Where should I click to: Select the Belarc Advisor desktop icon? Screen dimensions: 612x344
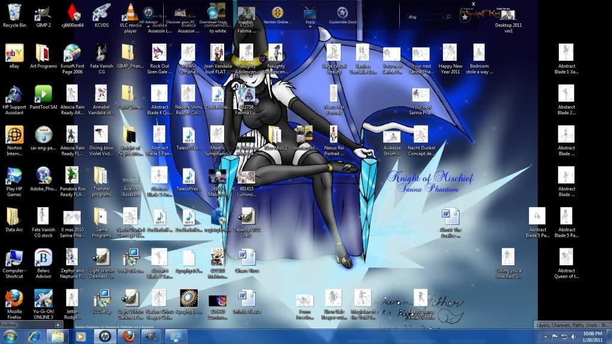click(x=43, y=258)
